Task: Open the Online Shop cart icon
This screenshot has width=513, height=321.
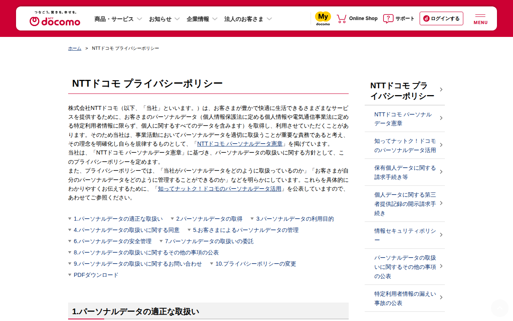Action: click(341, 18)
